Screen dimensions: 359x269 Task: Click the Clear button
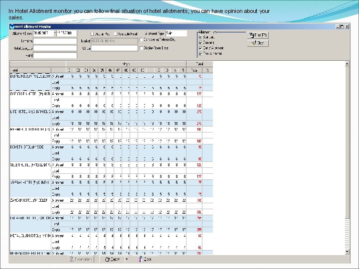point(258,43)
